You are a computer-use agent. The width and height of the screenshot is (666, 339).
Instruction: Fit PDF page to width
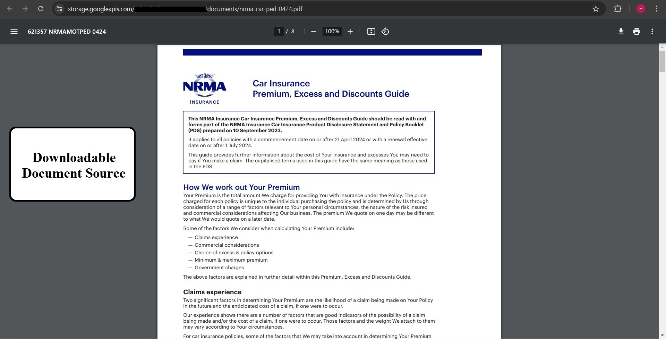point(371,32)
